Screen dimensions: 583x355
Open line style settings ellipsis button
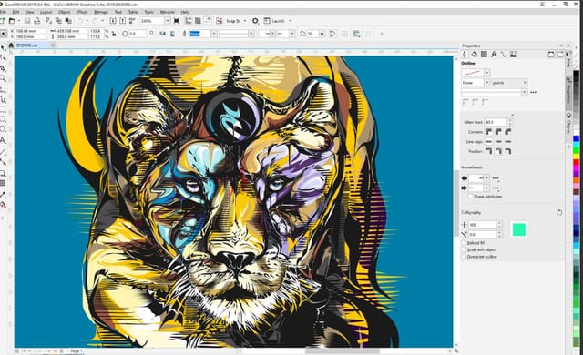(533, 92)
